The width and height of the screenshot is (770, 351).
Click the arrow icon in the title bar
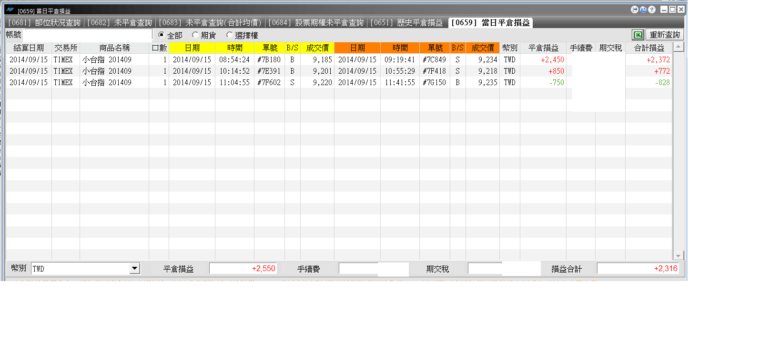tap(635, 10)
